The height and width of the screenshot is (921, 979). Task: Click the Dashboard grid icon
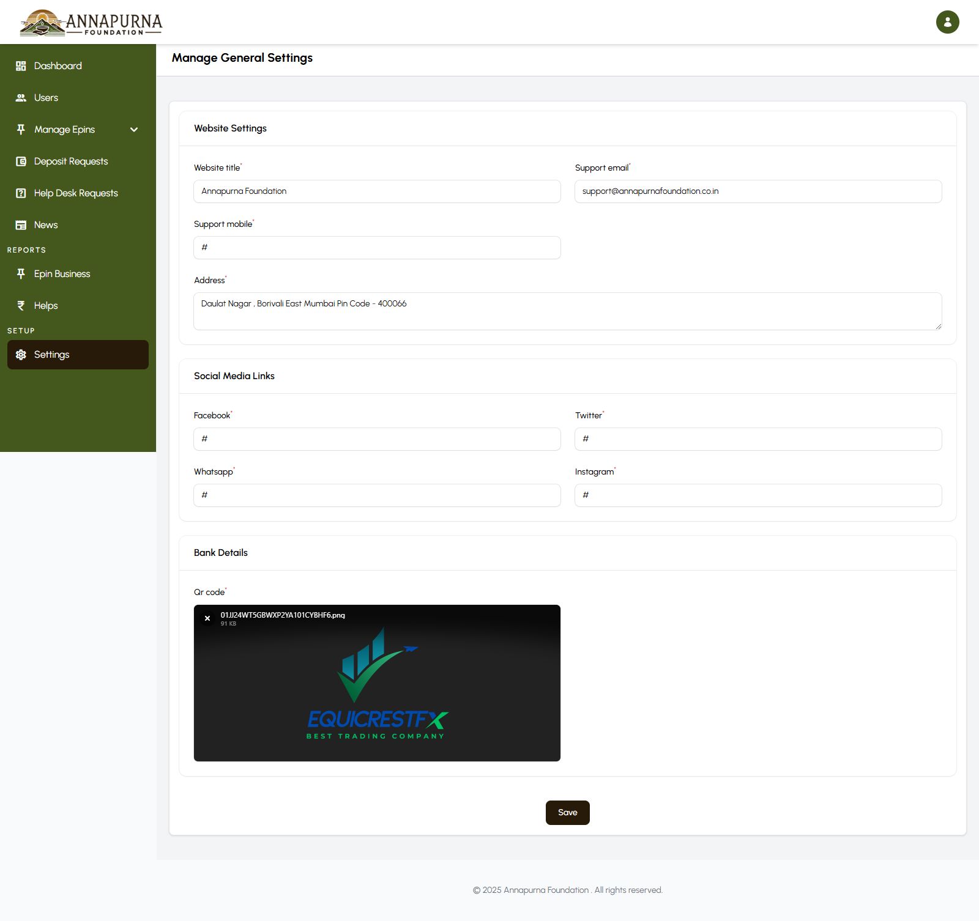21,66
